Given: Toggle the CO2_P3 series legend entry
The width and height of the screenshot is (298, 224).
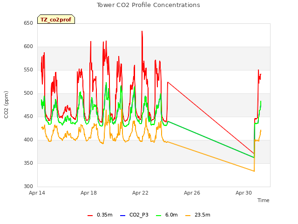Looking at the screenshot, I should [134, 215].
